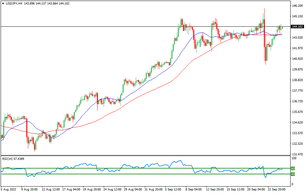Click the RSI scale 100 label

click(293, 159)
